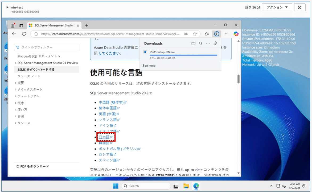Open Task View on taskbar
The image size is (312, 192).
click(x=176, y=186)
